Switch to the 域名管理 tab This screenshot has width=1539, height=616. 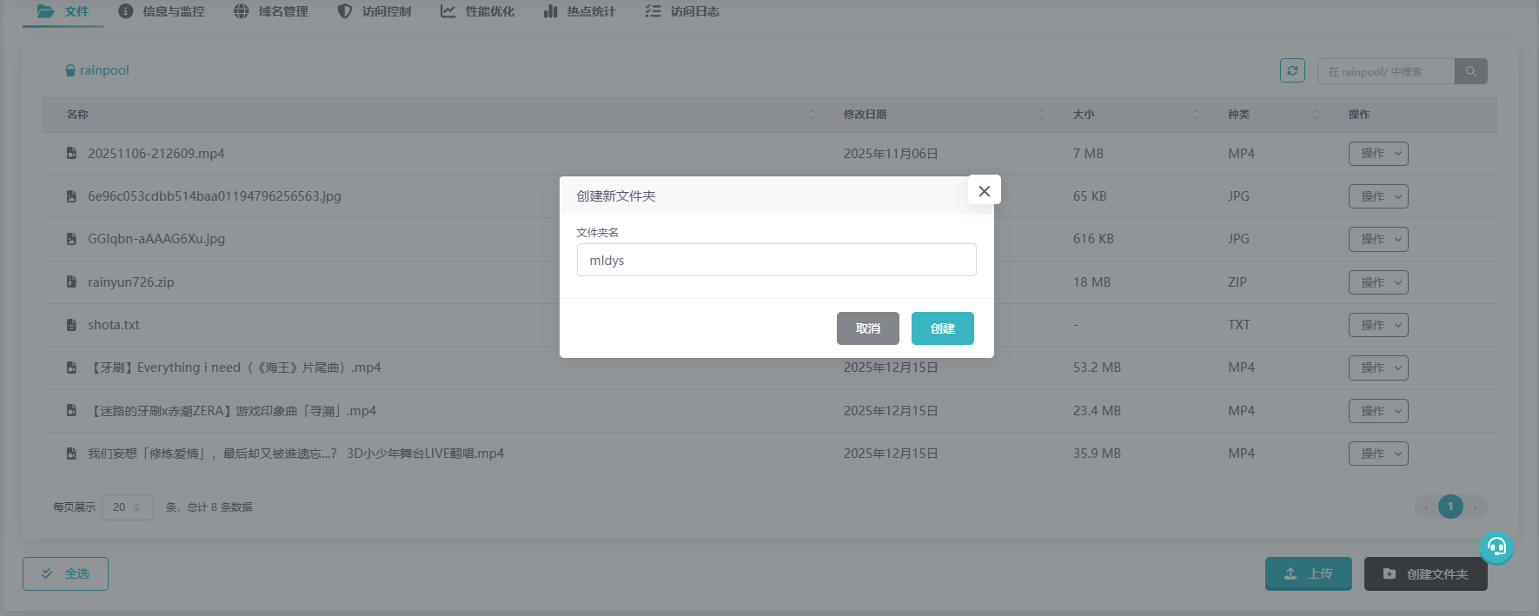click(271, 11)
